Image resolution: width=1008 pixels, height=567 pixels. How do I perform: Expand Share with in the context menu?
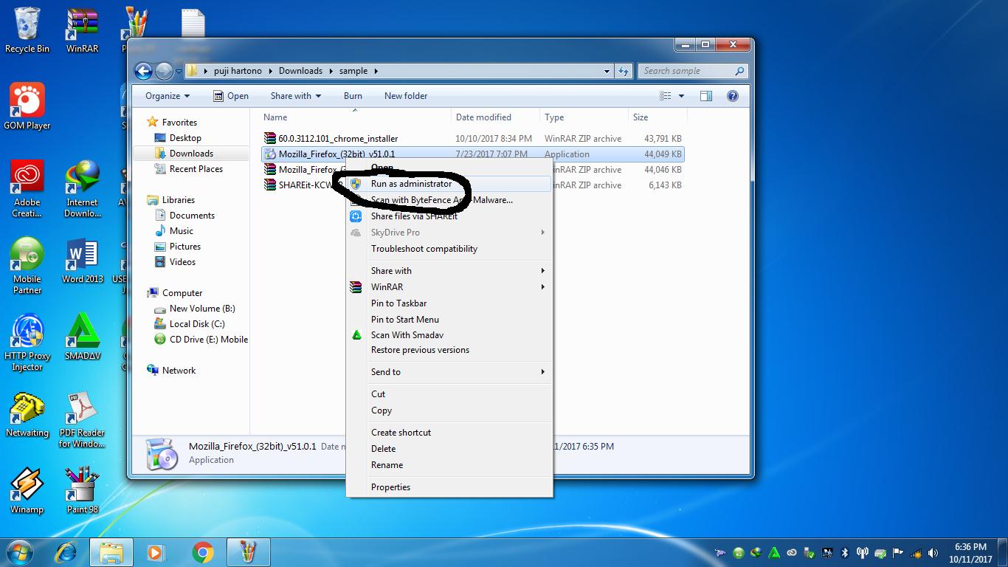click(x=450, y=271)
